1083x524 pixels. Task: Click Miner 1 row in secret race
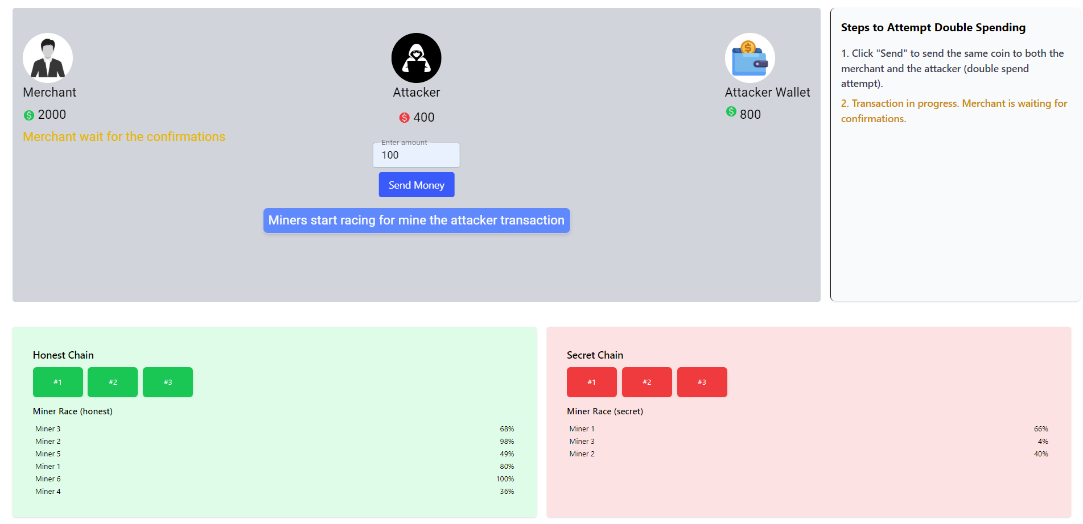point(808,429)
